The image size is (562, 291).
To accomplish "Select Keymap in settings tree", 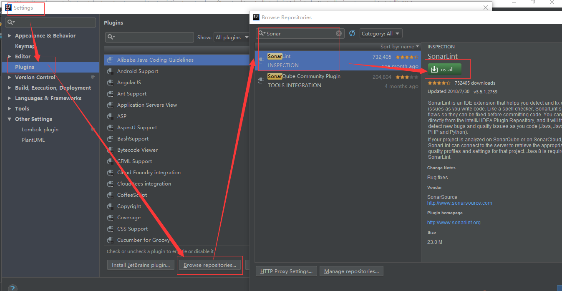I will tap(25, 46).
